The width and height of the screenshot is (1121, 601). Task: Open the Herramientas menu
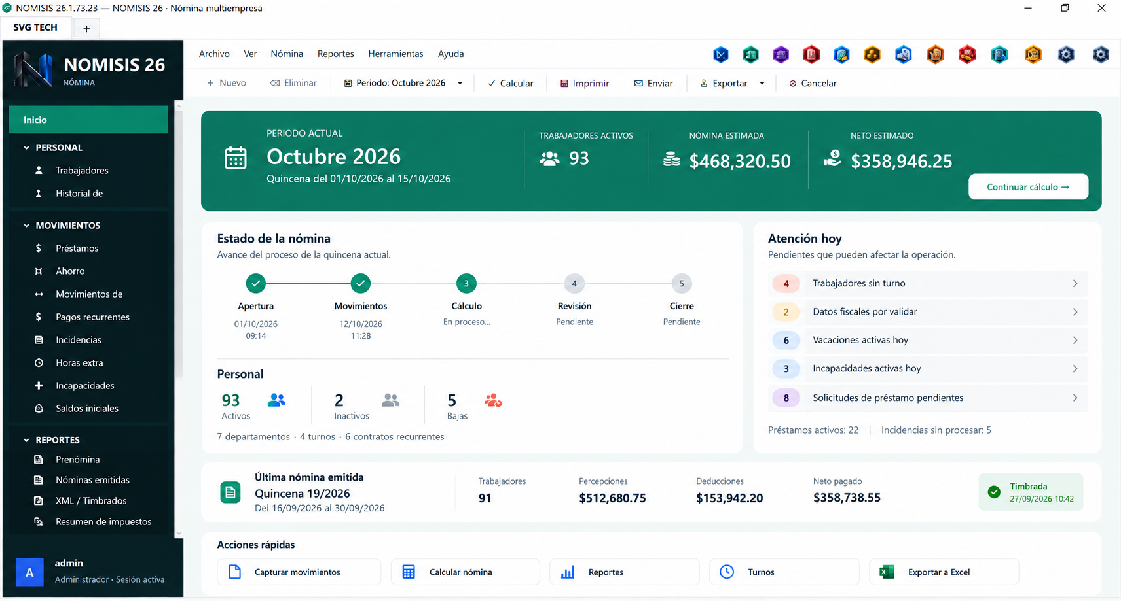[x=395, y=54]
